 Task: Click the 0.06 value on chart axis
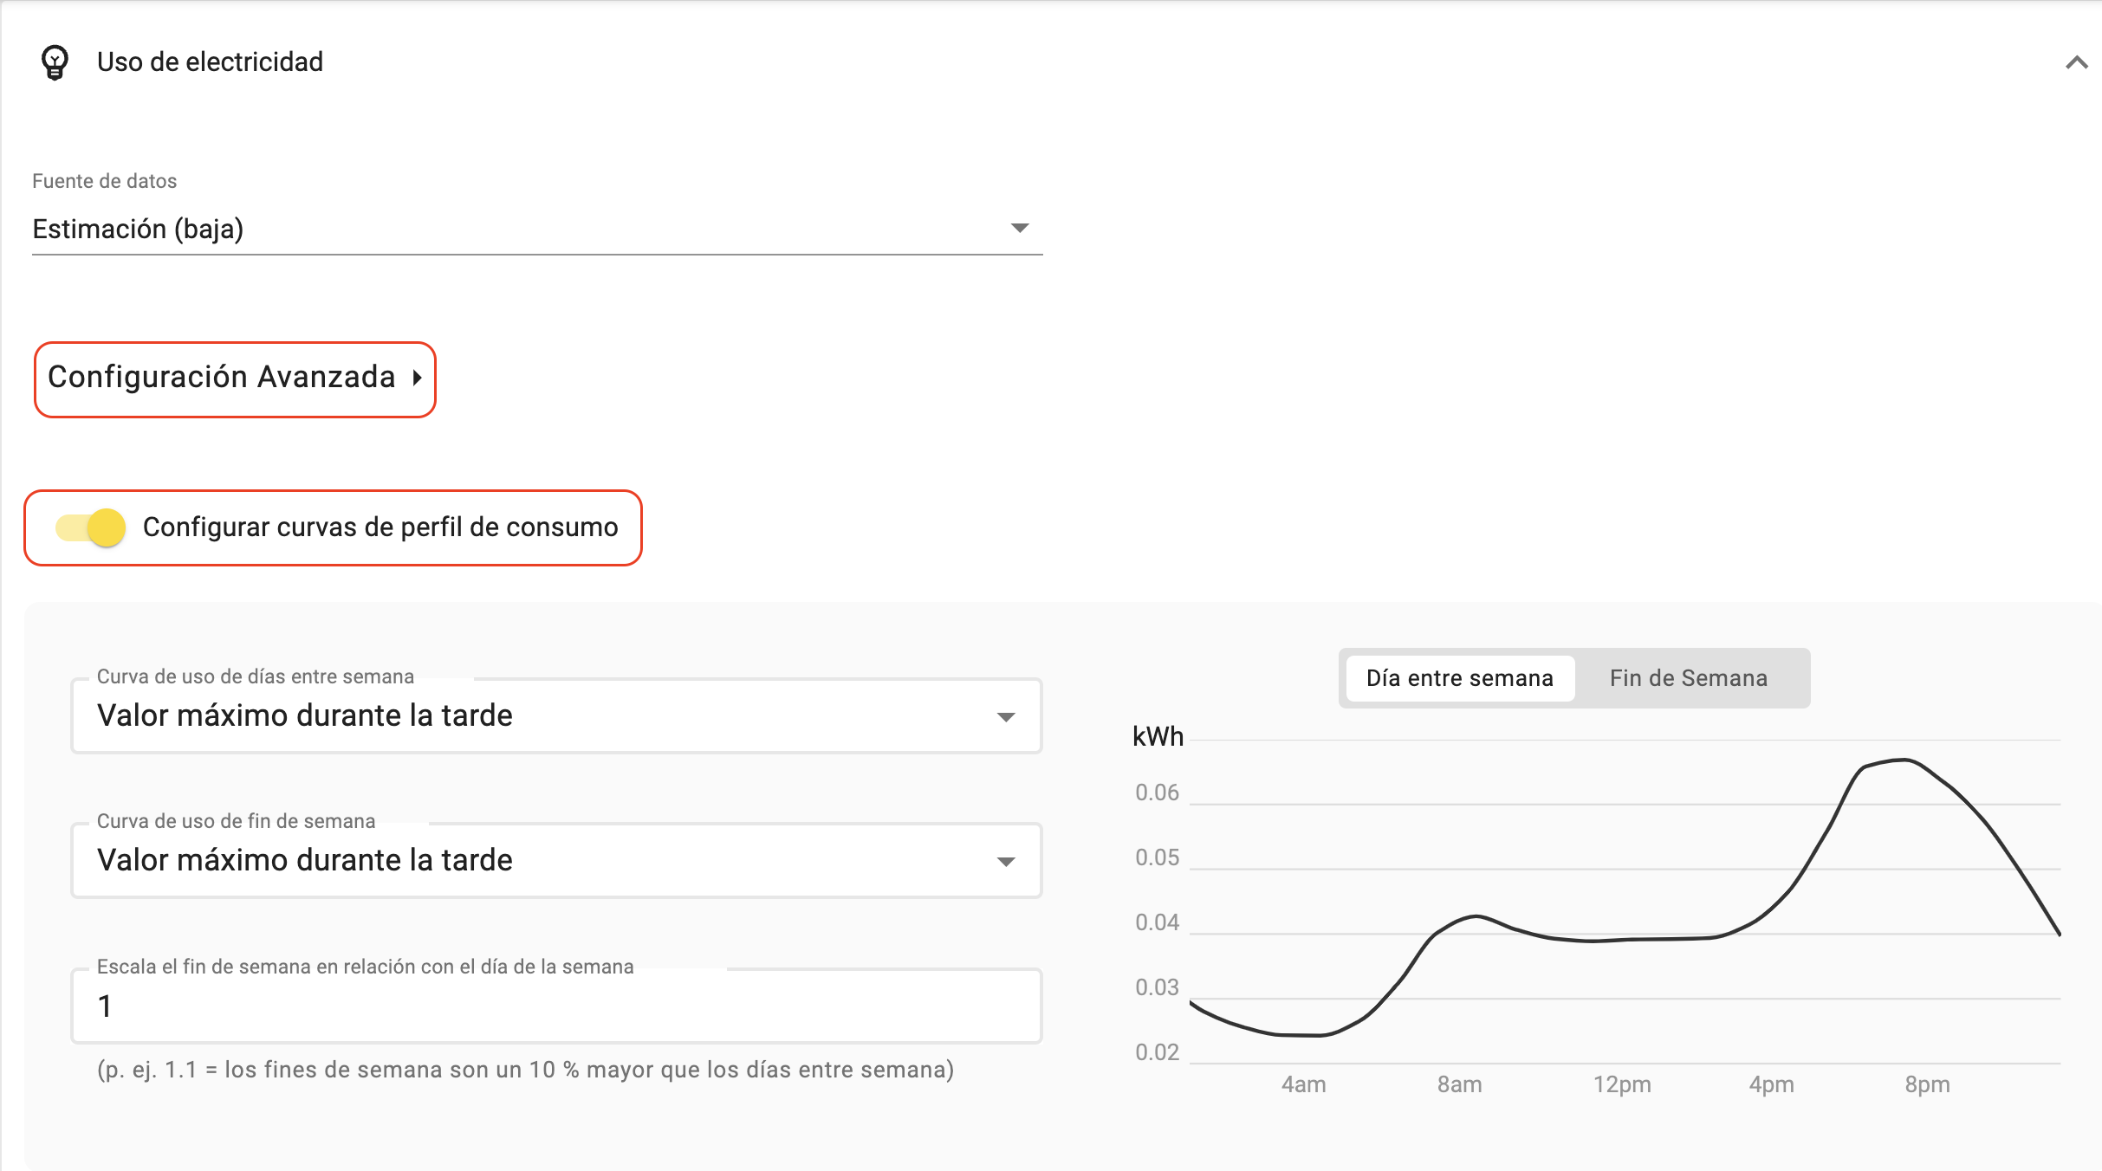pos(1158,793)
